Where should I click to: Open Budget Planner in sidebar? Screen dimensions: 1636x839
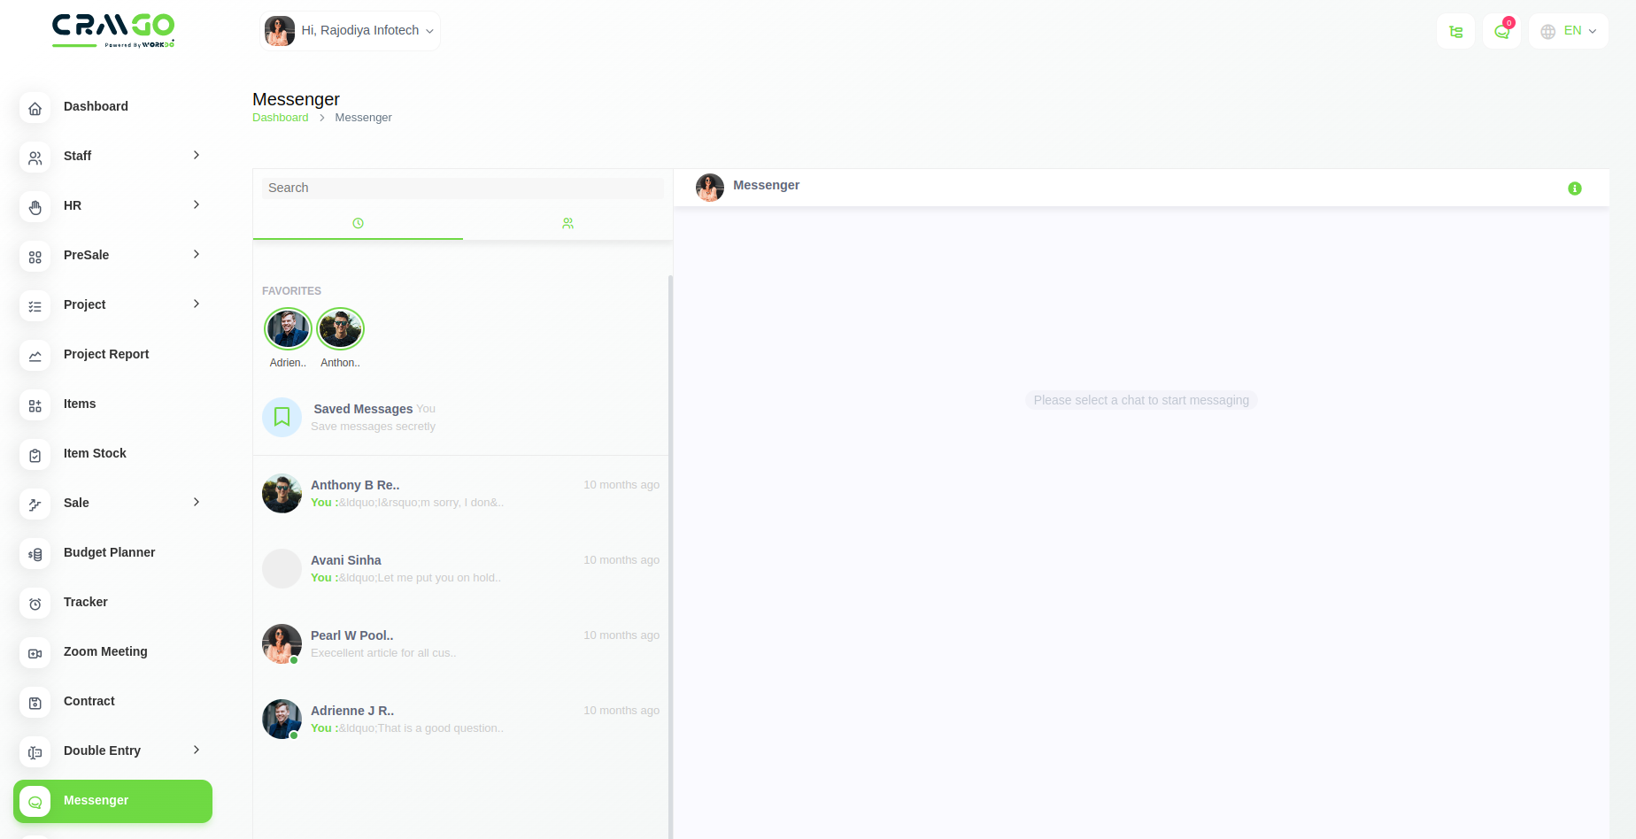click(x=109, y=552)
